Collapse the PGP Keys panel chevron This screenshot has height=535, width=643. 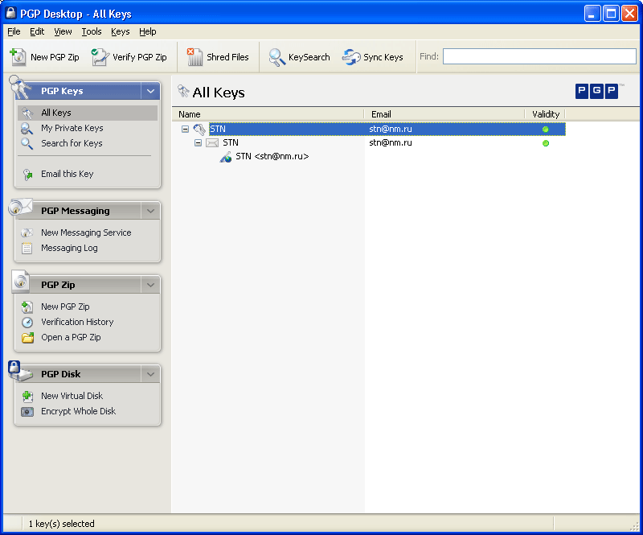(150, 91)
